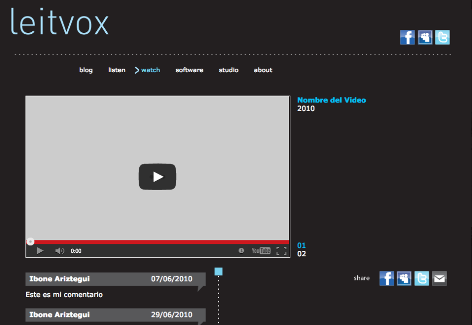
Task: Navigate to the studio page
Action: coord(229,70)
